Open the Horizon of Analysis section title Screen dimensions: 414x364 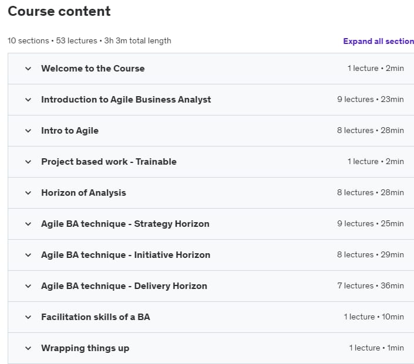click(83, 193)
